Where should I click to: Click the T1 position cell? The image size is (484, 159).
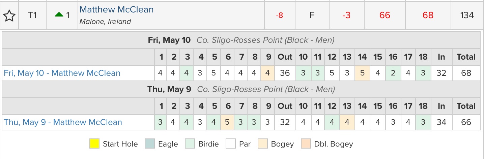pyautogui.click(x=32, y=15)
